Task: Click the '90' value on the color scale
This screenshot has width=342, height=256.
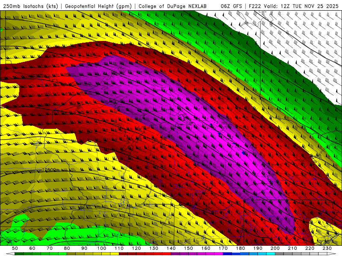Action: (84, 248)
